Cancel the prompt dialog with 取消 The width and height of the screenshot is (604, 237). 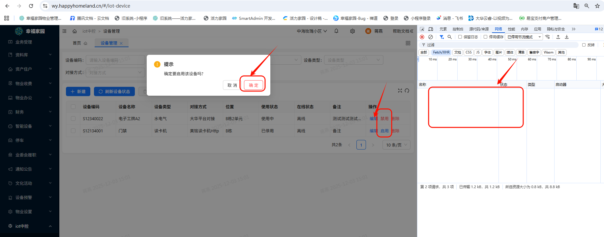(232, 85)
